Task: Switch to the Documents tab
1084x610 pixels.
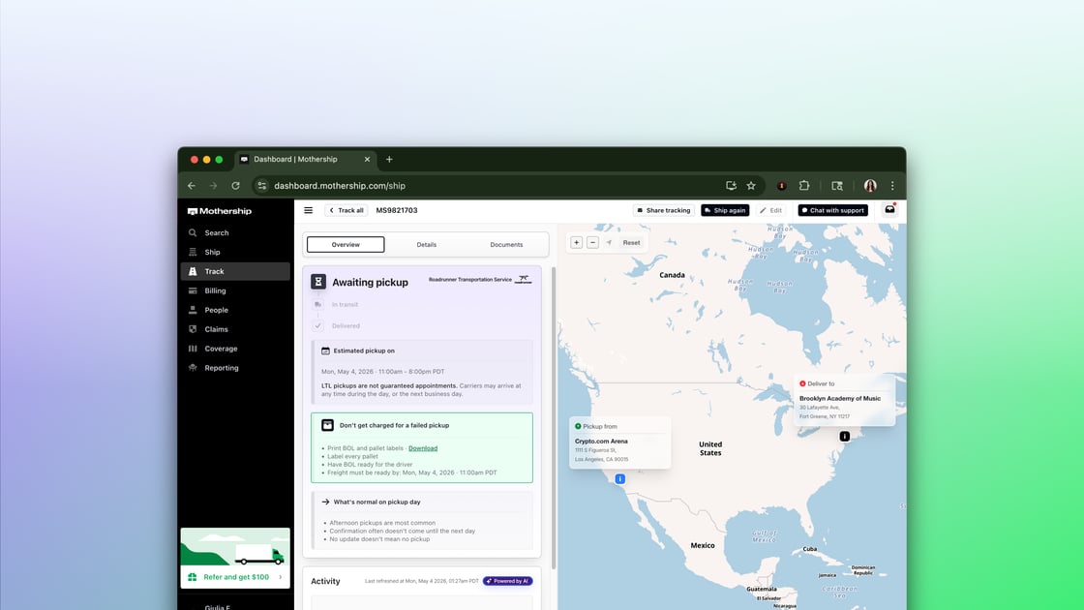Action: 506,244
